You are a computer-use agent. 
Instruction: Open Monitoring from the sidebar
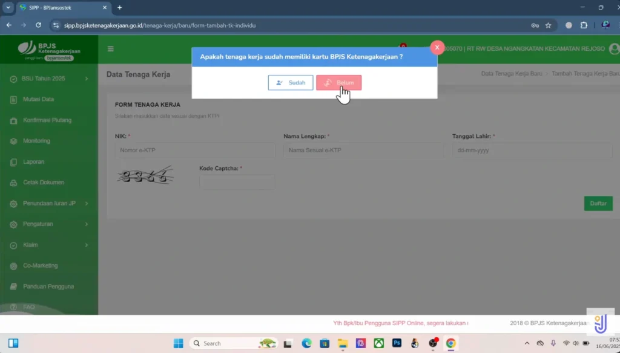(x=13, y=141)
